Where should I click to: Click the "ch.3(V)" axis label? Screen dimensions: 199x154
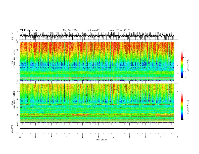click(x=12, y=129)
